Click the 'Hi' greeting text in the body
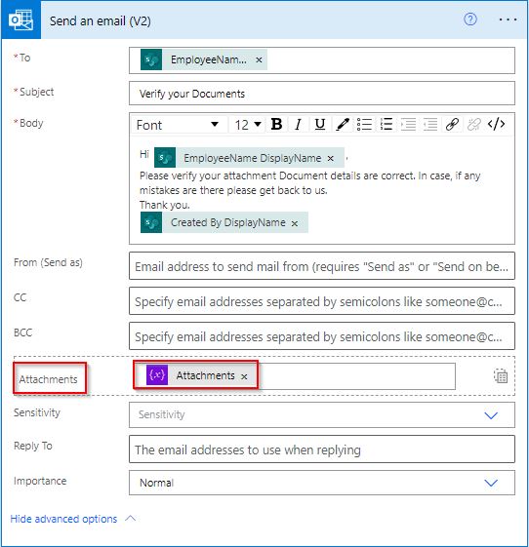Image resolution: width=529 pixels, height=547 pixels. (x=144, y=154)
